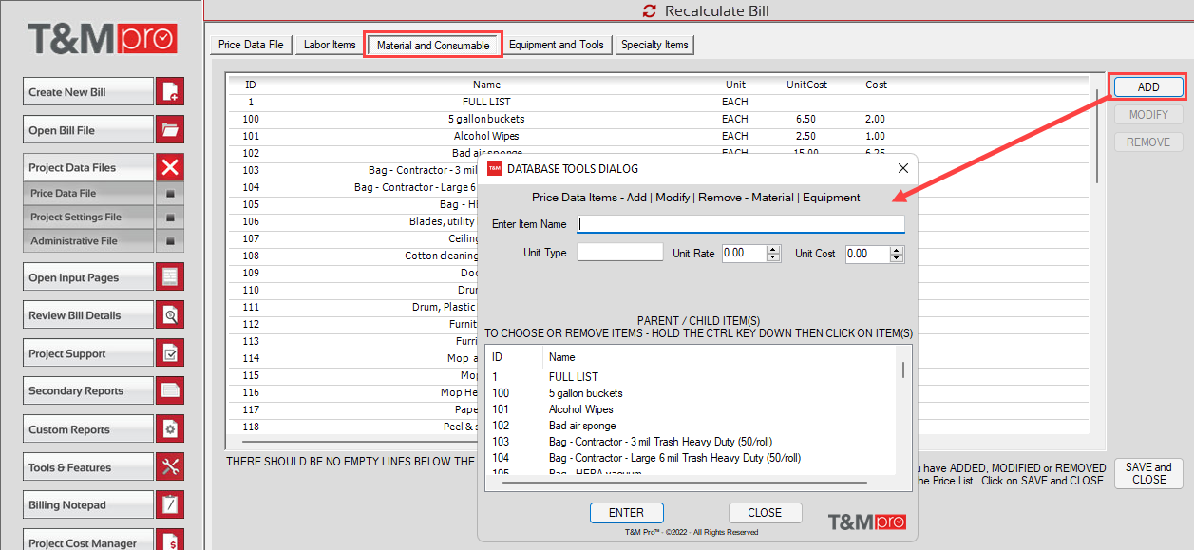The image size is (1194, 550).
Task: Click the MODIFY button
Action: click(x=1148, y=114)
